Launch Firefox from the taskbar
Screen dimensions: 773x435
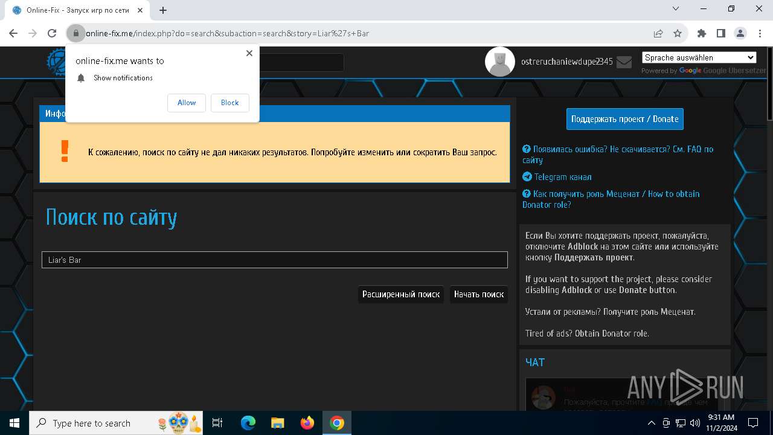click(x=307, y=423)
